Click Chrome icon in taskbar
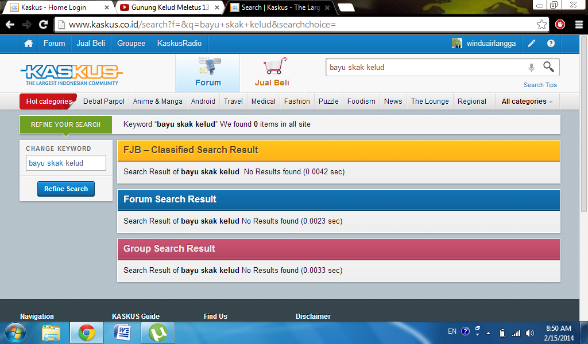This screenshot has height=344, width=588. (87, 333)
